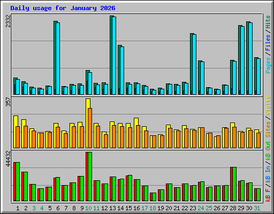Select the day 1 yellow visits bar
Viewport: 274px width, 214px height.
tap(15, 132)
